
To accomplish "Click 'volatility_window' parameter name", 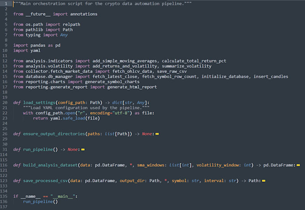I will 218,165.
